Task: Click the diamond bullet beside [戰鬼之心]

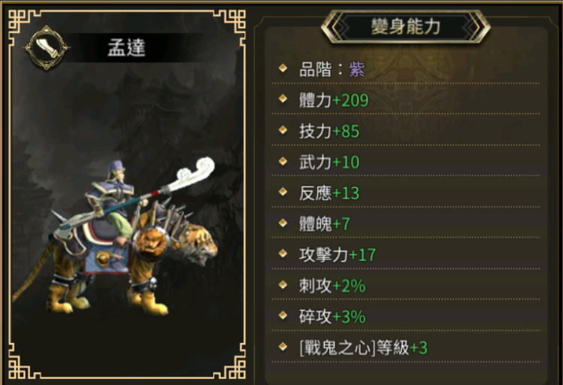Action: click(283, 346)
